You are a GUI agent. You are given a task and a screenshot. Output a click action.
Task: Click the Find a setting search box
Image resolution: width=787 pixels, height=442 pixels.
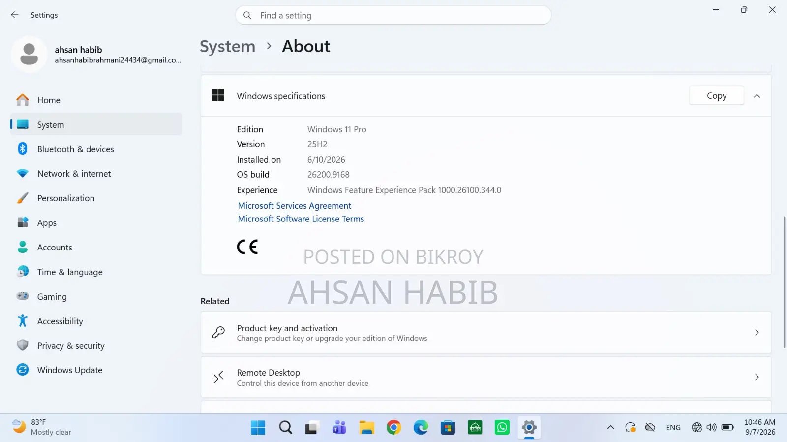tap(393, 15)
